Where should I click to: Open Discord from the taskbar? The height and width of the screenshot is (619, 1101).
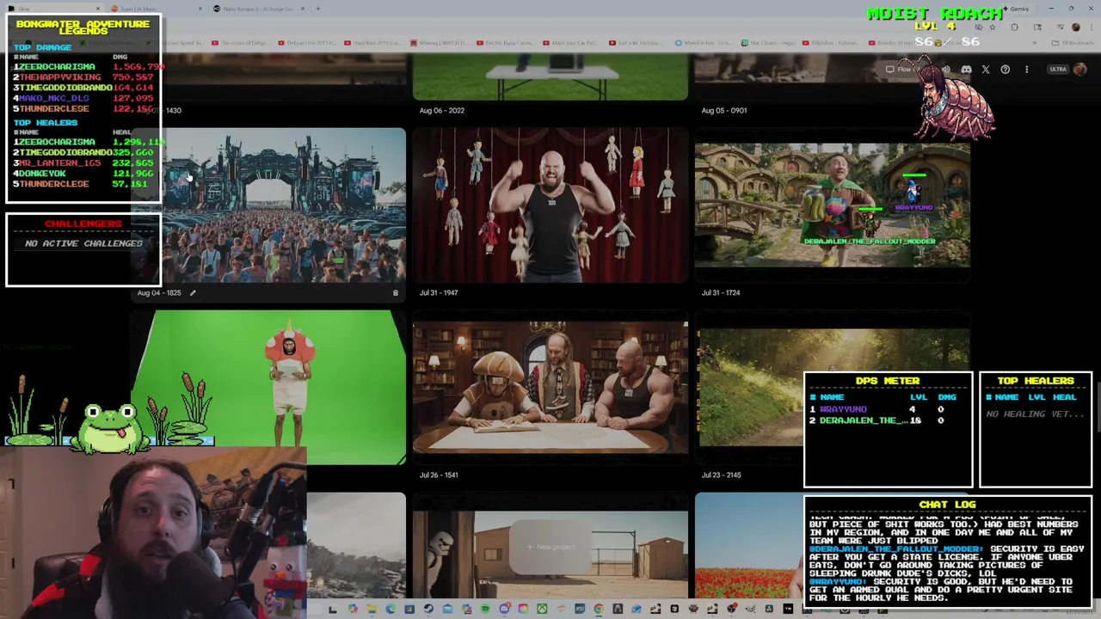click(x=504, y=610)
